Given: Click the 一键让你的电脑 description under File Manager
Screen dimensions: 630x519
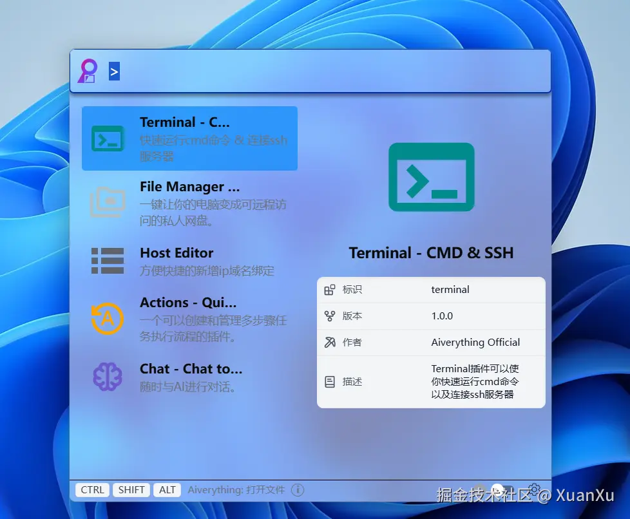Looking at the screenshot, I should [213, 212].
